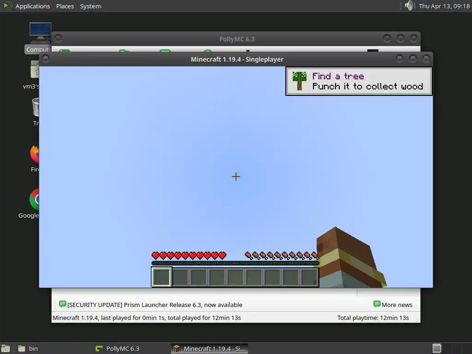Viewport: 472px width, 354px height.
Task: Click the news speech-bubble icon beside SECURITY UPDATE
Action: point(63,304)
